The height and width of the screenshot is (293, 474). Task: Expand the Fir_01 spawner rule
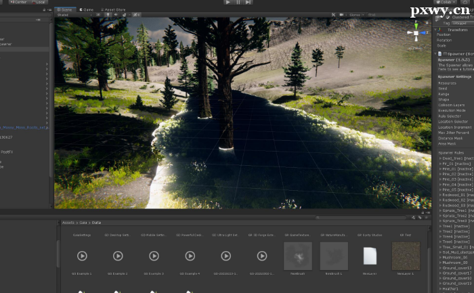[440, 163]
